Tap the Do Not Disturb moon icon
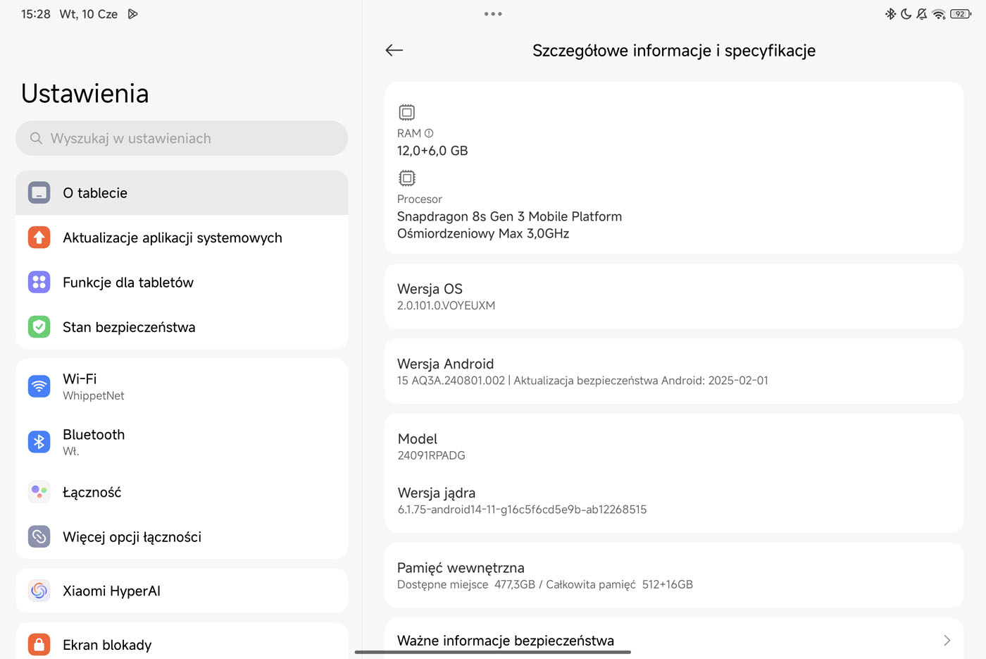Screen dimensions: 986x659 (906, 14)
